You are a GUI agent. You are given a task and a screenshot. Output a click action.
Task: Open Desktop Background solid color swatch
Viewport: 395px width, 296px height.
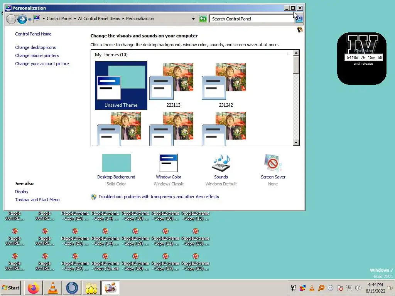[116, 163]
